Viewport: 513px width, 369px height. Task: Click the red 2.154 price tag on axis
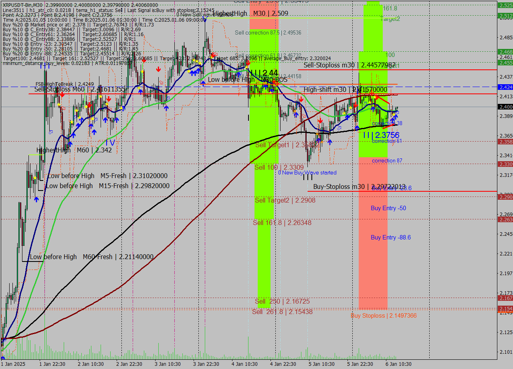505,308
